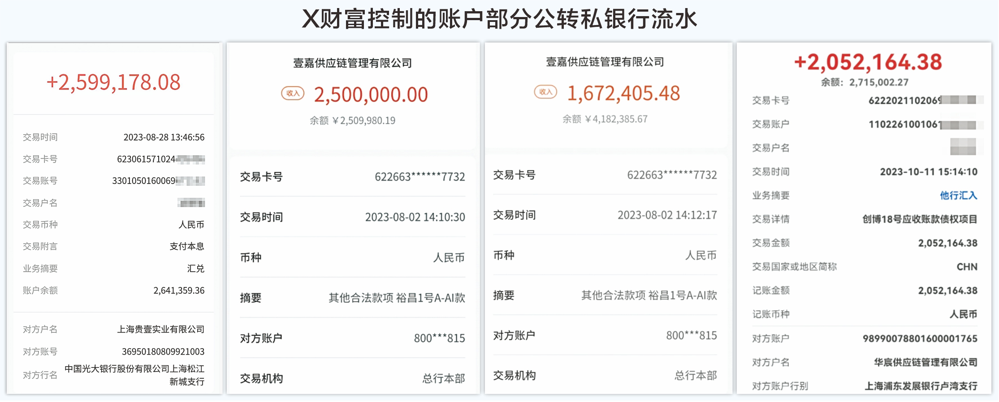Click the account balance 2,641,359.36
Viewport: 999px width, 402px height.
point(178,291)
